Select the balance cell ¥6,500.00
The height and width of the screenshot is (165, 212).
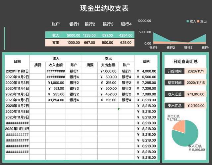click(146, 77)
